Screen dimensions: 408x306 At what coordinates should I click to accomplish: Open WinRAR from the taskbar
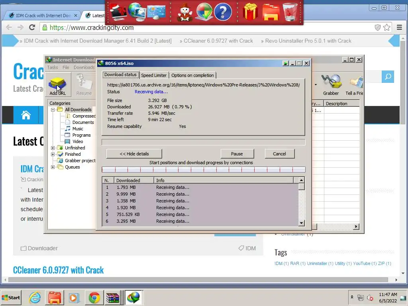point(113,297)
